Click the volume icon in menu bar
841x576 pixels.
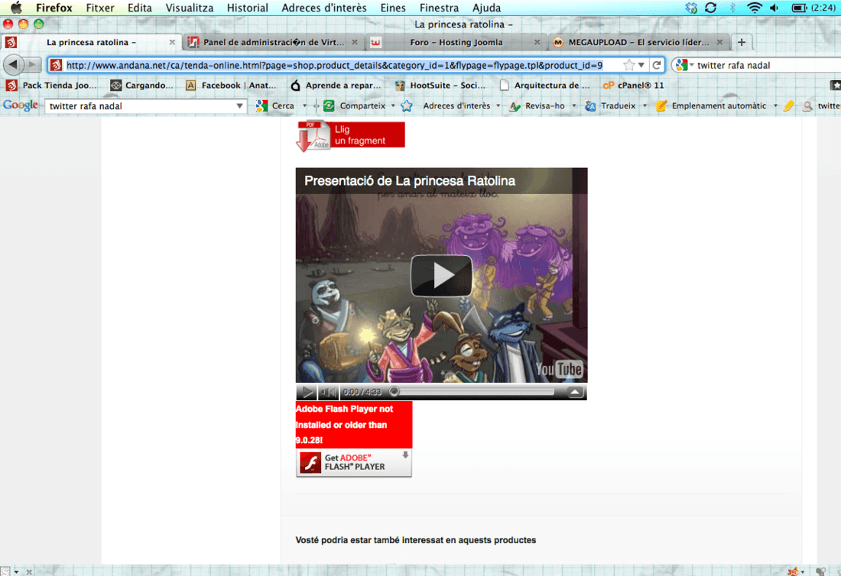pos(774,8)
